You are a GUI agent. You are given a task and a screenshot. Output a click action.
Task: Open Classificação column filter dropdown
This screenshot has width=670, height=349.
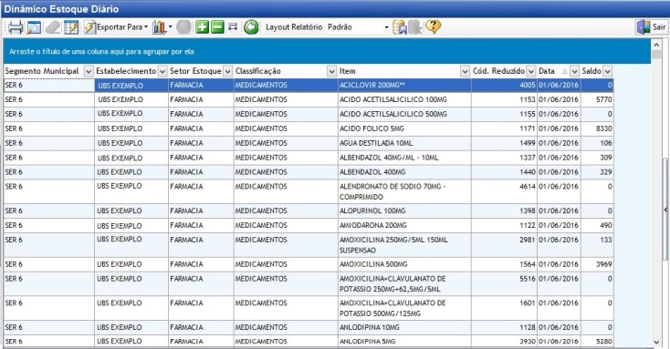pyautogui.click(x=331, y=71)
